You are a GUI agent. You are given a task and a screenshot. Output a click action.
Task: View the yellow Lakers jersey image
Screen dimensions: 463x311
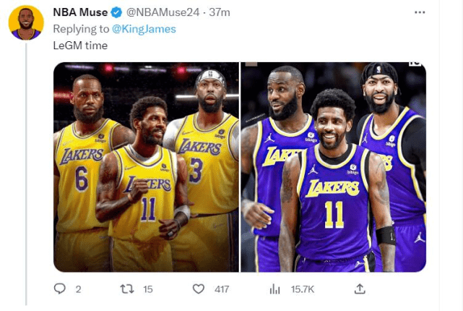(x=146, y=167)
